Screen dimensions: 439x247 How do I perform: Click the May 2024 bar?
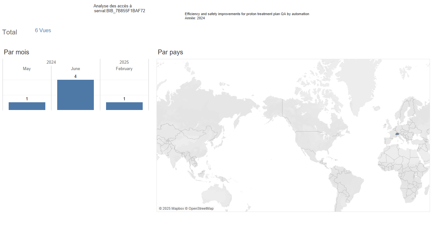tap(27, 106)
